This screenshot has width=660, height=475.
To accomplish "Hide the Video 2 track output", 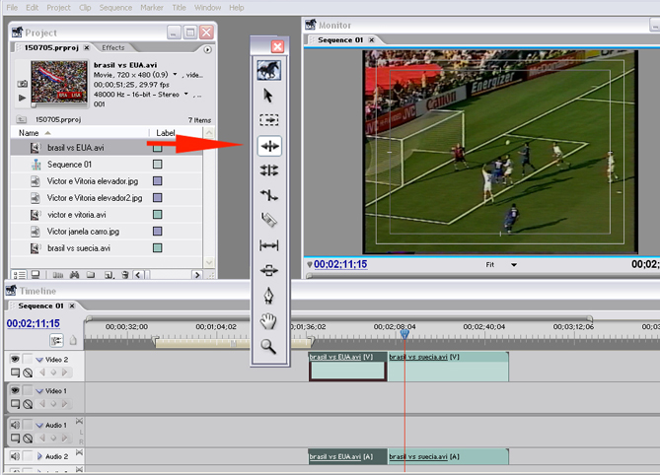I will click(15, 360).
